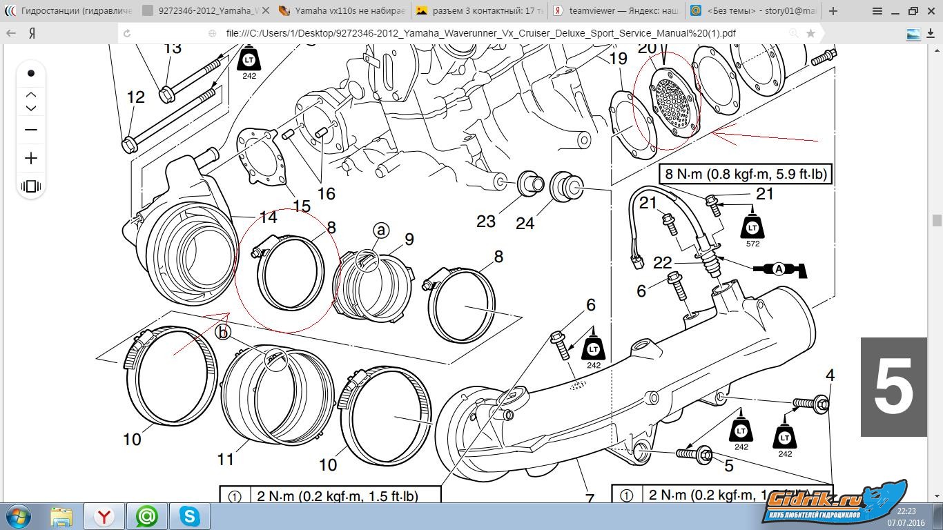The width and height of the screenshot is (943, 530).
Task: Open Skype from the taskbar
Action: [x=189, y=516]
